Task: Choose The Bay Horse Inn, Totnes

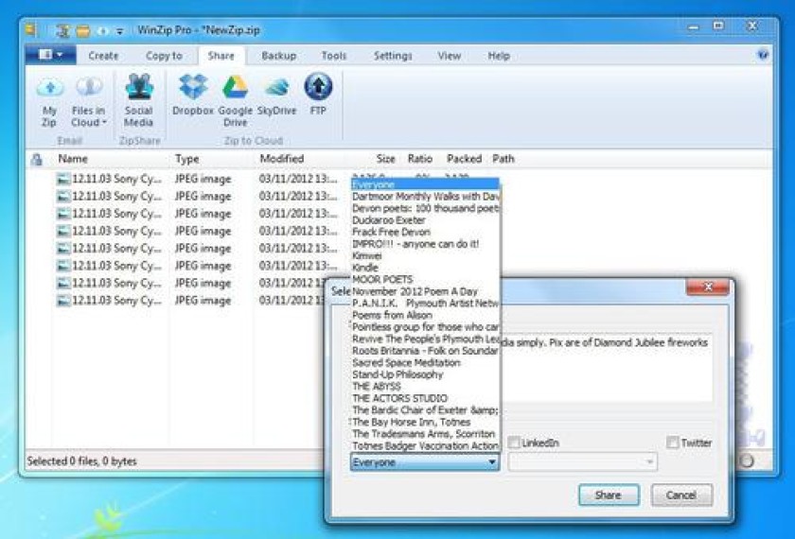Action: point(425,422)
